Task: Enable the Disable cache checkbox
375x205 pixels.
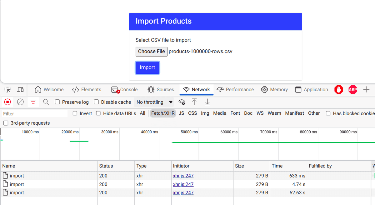Action: [x=97, y=102]
